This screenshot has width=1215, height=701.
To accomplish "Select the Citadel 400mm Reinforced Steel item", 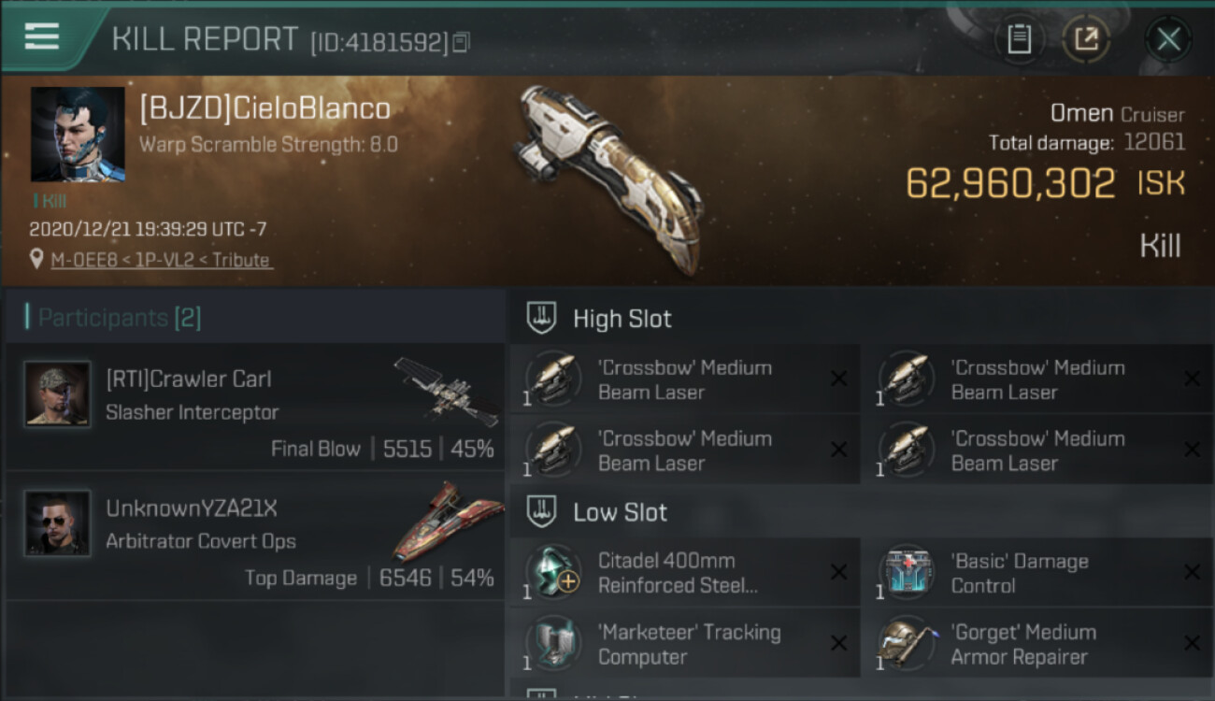I will click(685, 573).
